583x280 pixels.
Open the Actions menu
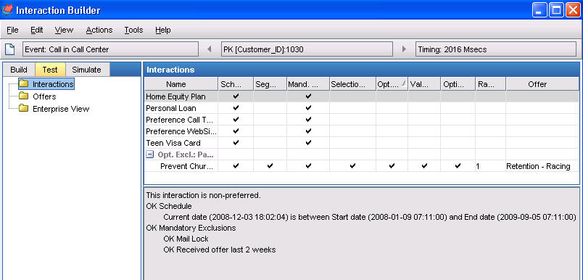click(x=99, y=30)
